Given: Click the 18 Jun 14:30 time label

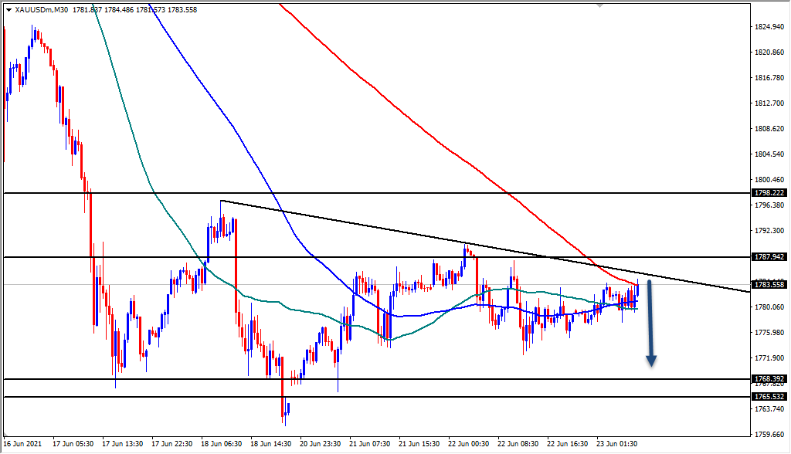Looking at the screenshot, I should tap(270, 444).
